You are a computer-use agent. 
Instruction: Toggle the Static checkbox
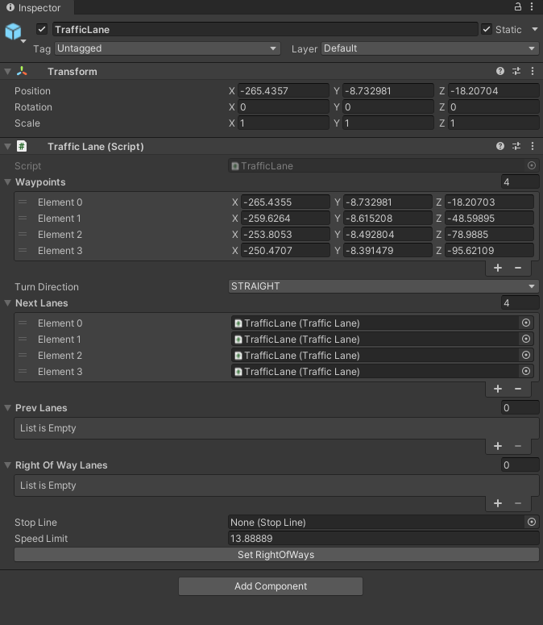tap(487, 30)
